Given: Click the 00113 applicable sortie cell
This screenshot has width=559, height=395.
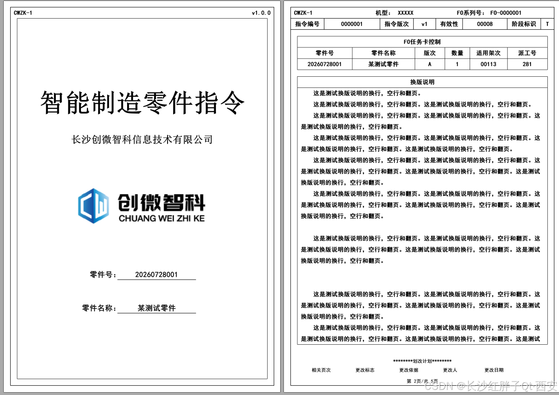Looking at the screenshot, I should click(488, 64).
